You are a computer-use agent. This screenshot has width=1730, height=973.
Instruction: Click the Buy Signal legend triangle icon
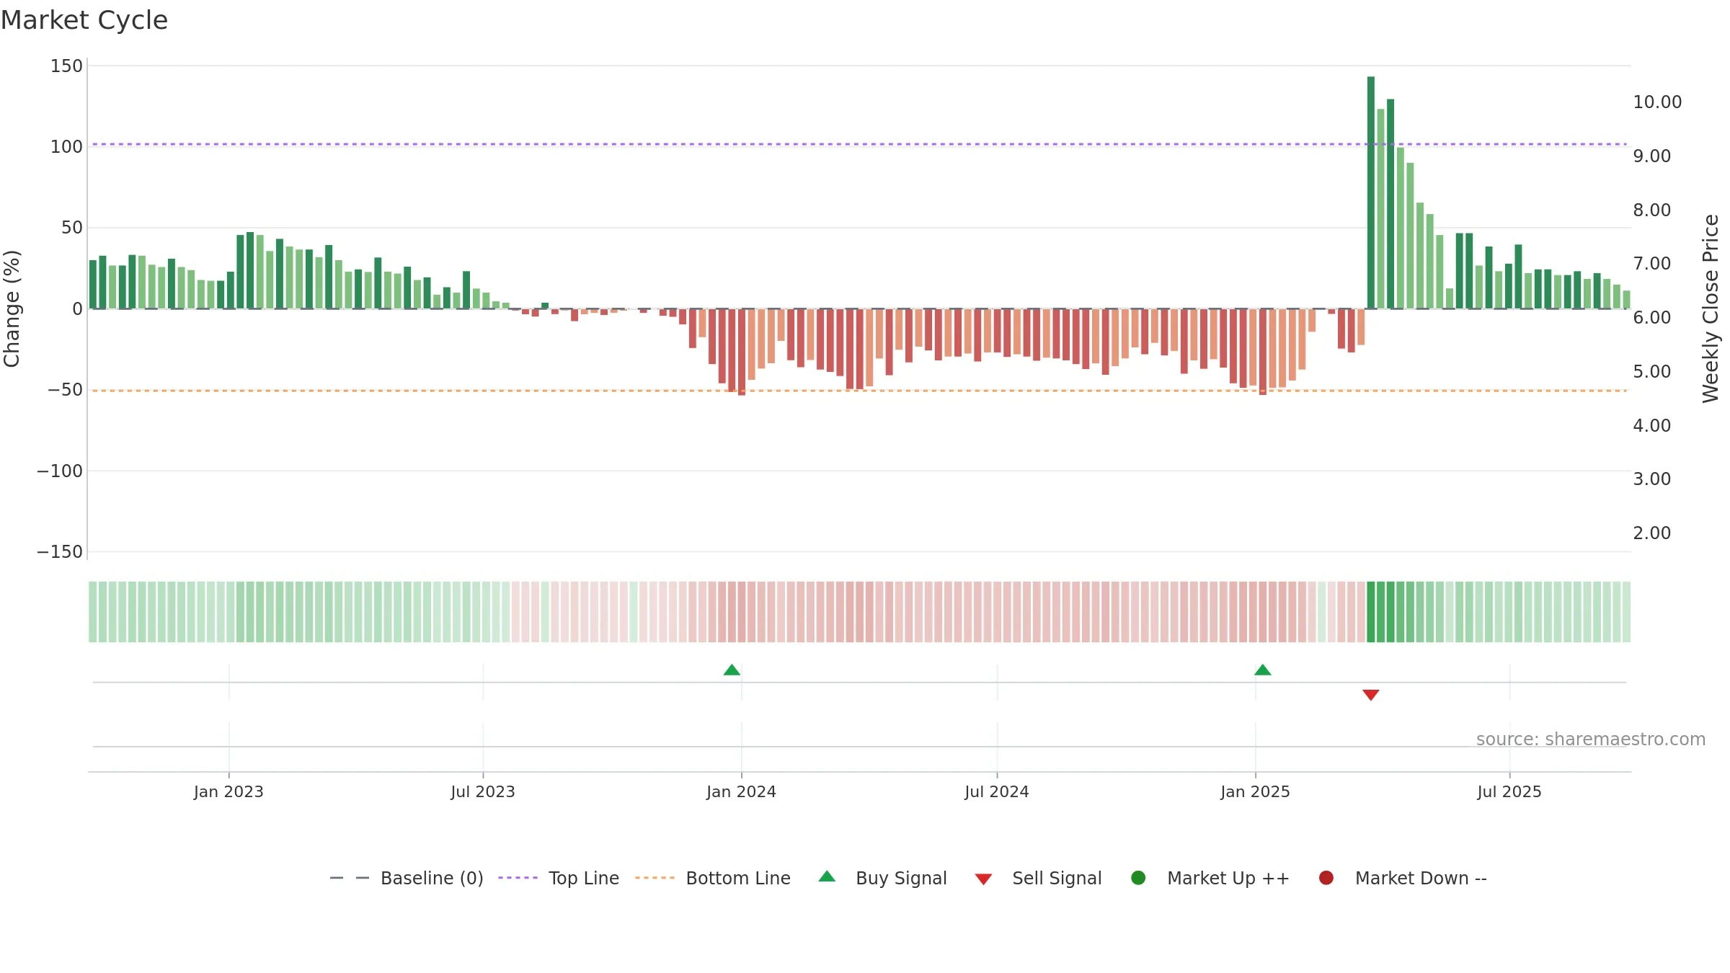point(827,876)
